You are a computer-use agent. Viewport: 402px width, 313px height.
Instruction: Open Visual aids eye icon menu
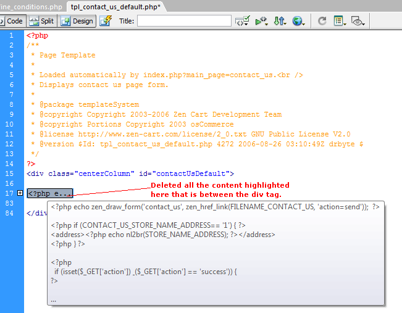pos(358,21)
